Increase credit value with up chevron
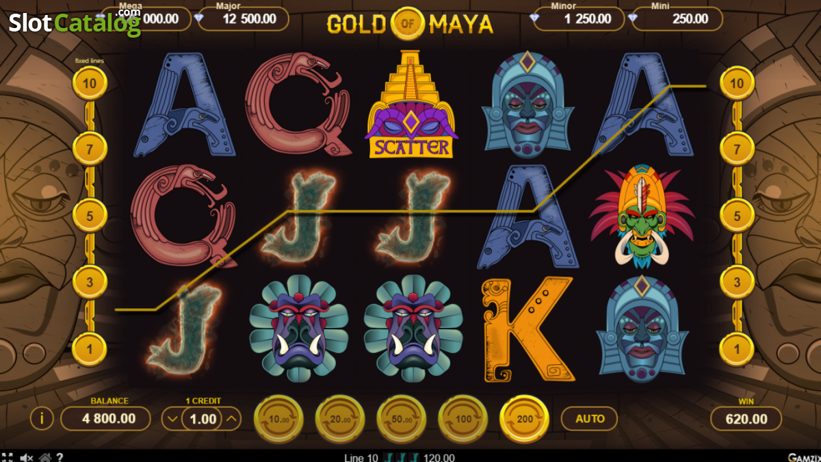 [232, 419]
